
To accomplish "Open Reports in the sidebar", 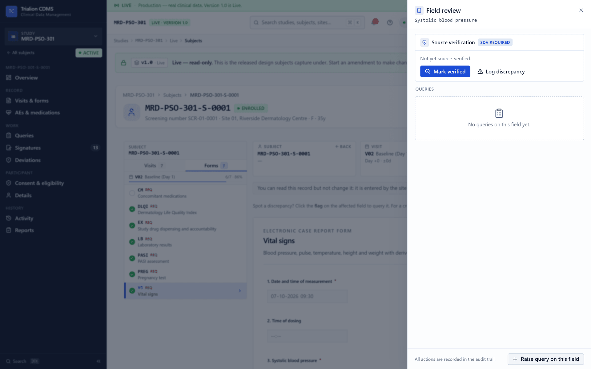I will [53, 230].
